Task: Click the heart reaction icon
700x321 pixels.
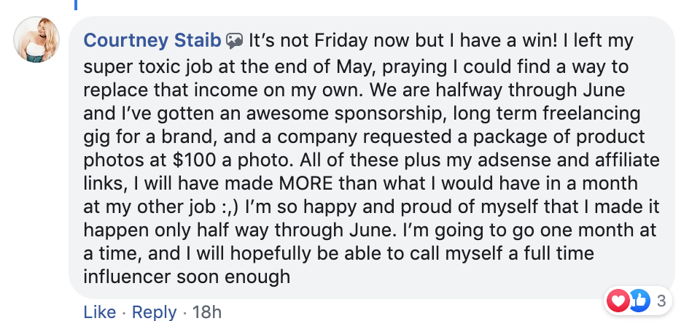Action: (617, 300)
